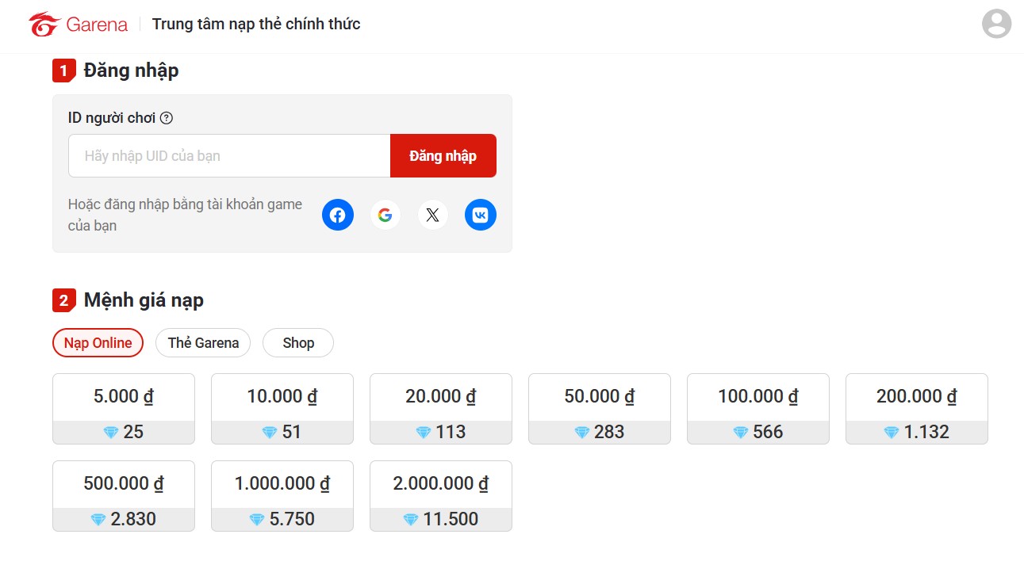Click the player ID help question-mark icon
Image resolution: width=1024 pixels, height=561 pixels.
[x=167, y=118]
